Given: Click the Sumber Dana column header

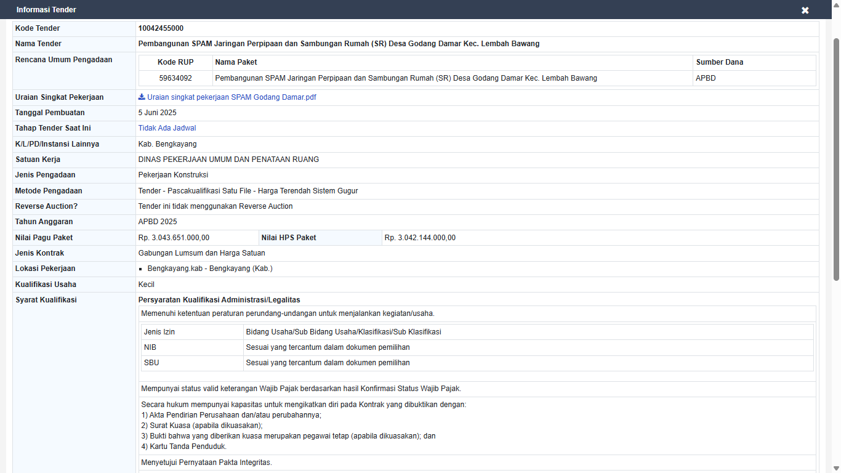Looking at the screenshot, I should pyautogui.click(x=719, y=62).
